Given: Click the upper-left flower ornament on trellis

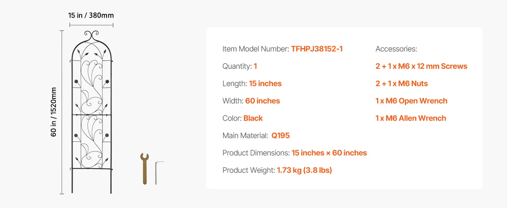Looking at the screenshot, I should click(x=77, y=82).
